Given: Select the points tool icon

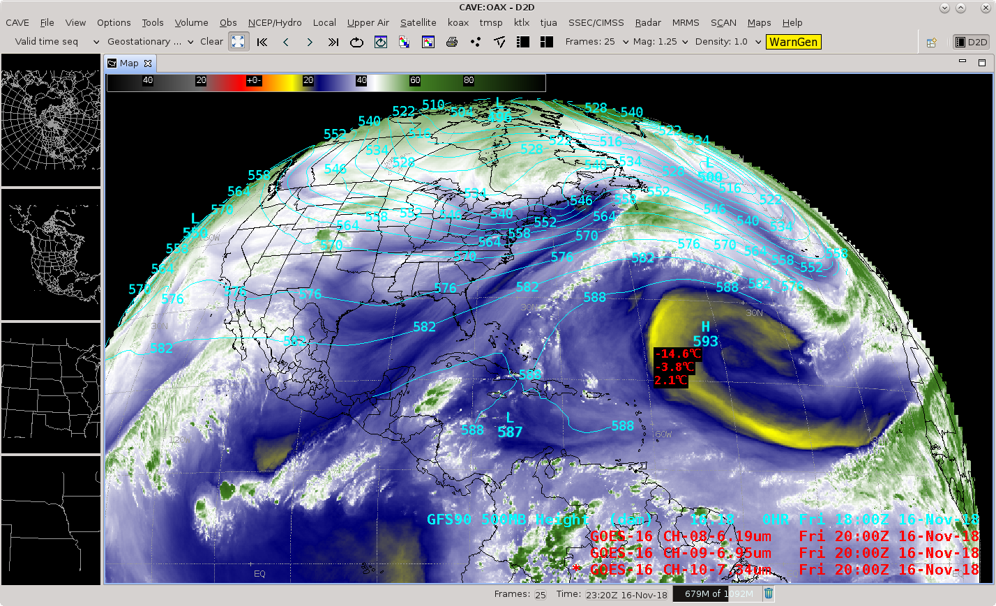Looking at the screenshot, I should [x=476, y=42].
